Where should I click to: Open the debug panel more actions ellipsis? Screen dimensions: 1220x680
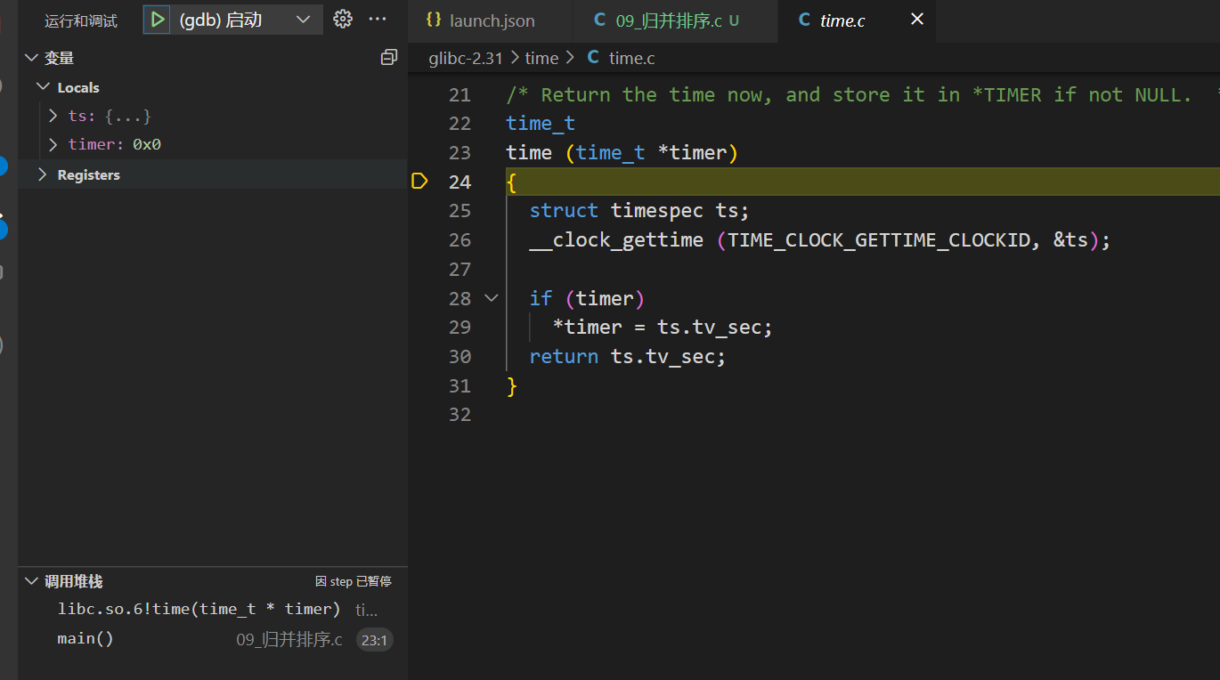point(378,20)
